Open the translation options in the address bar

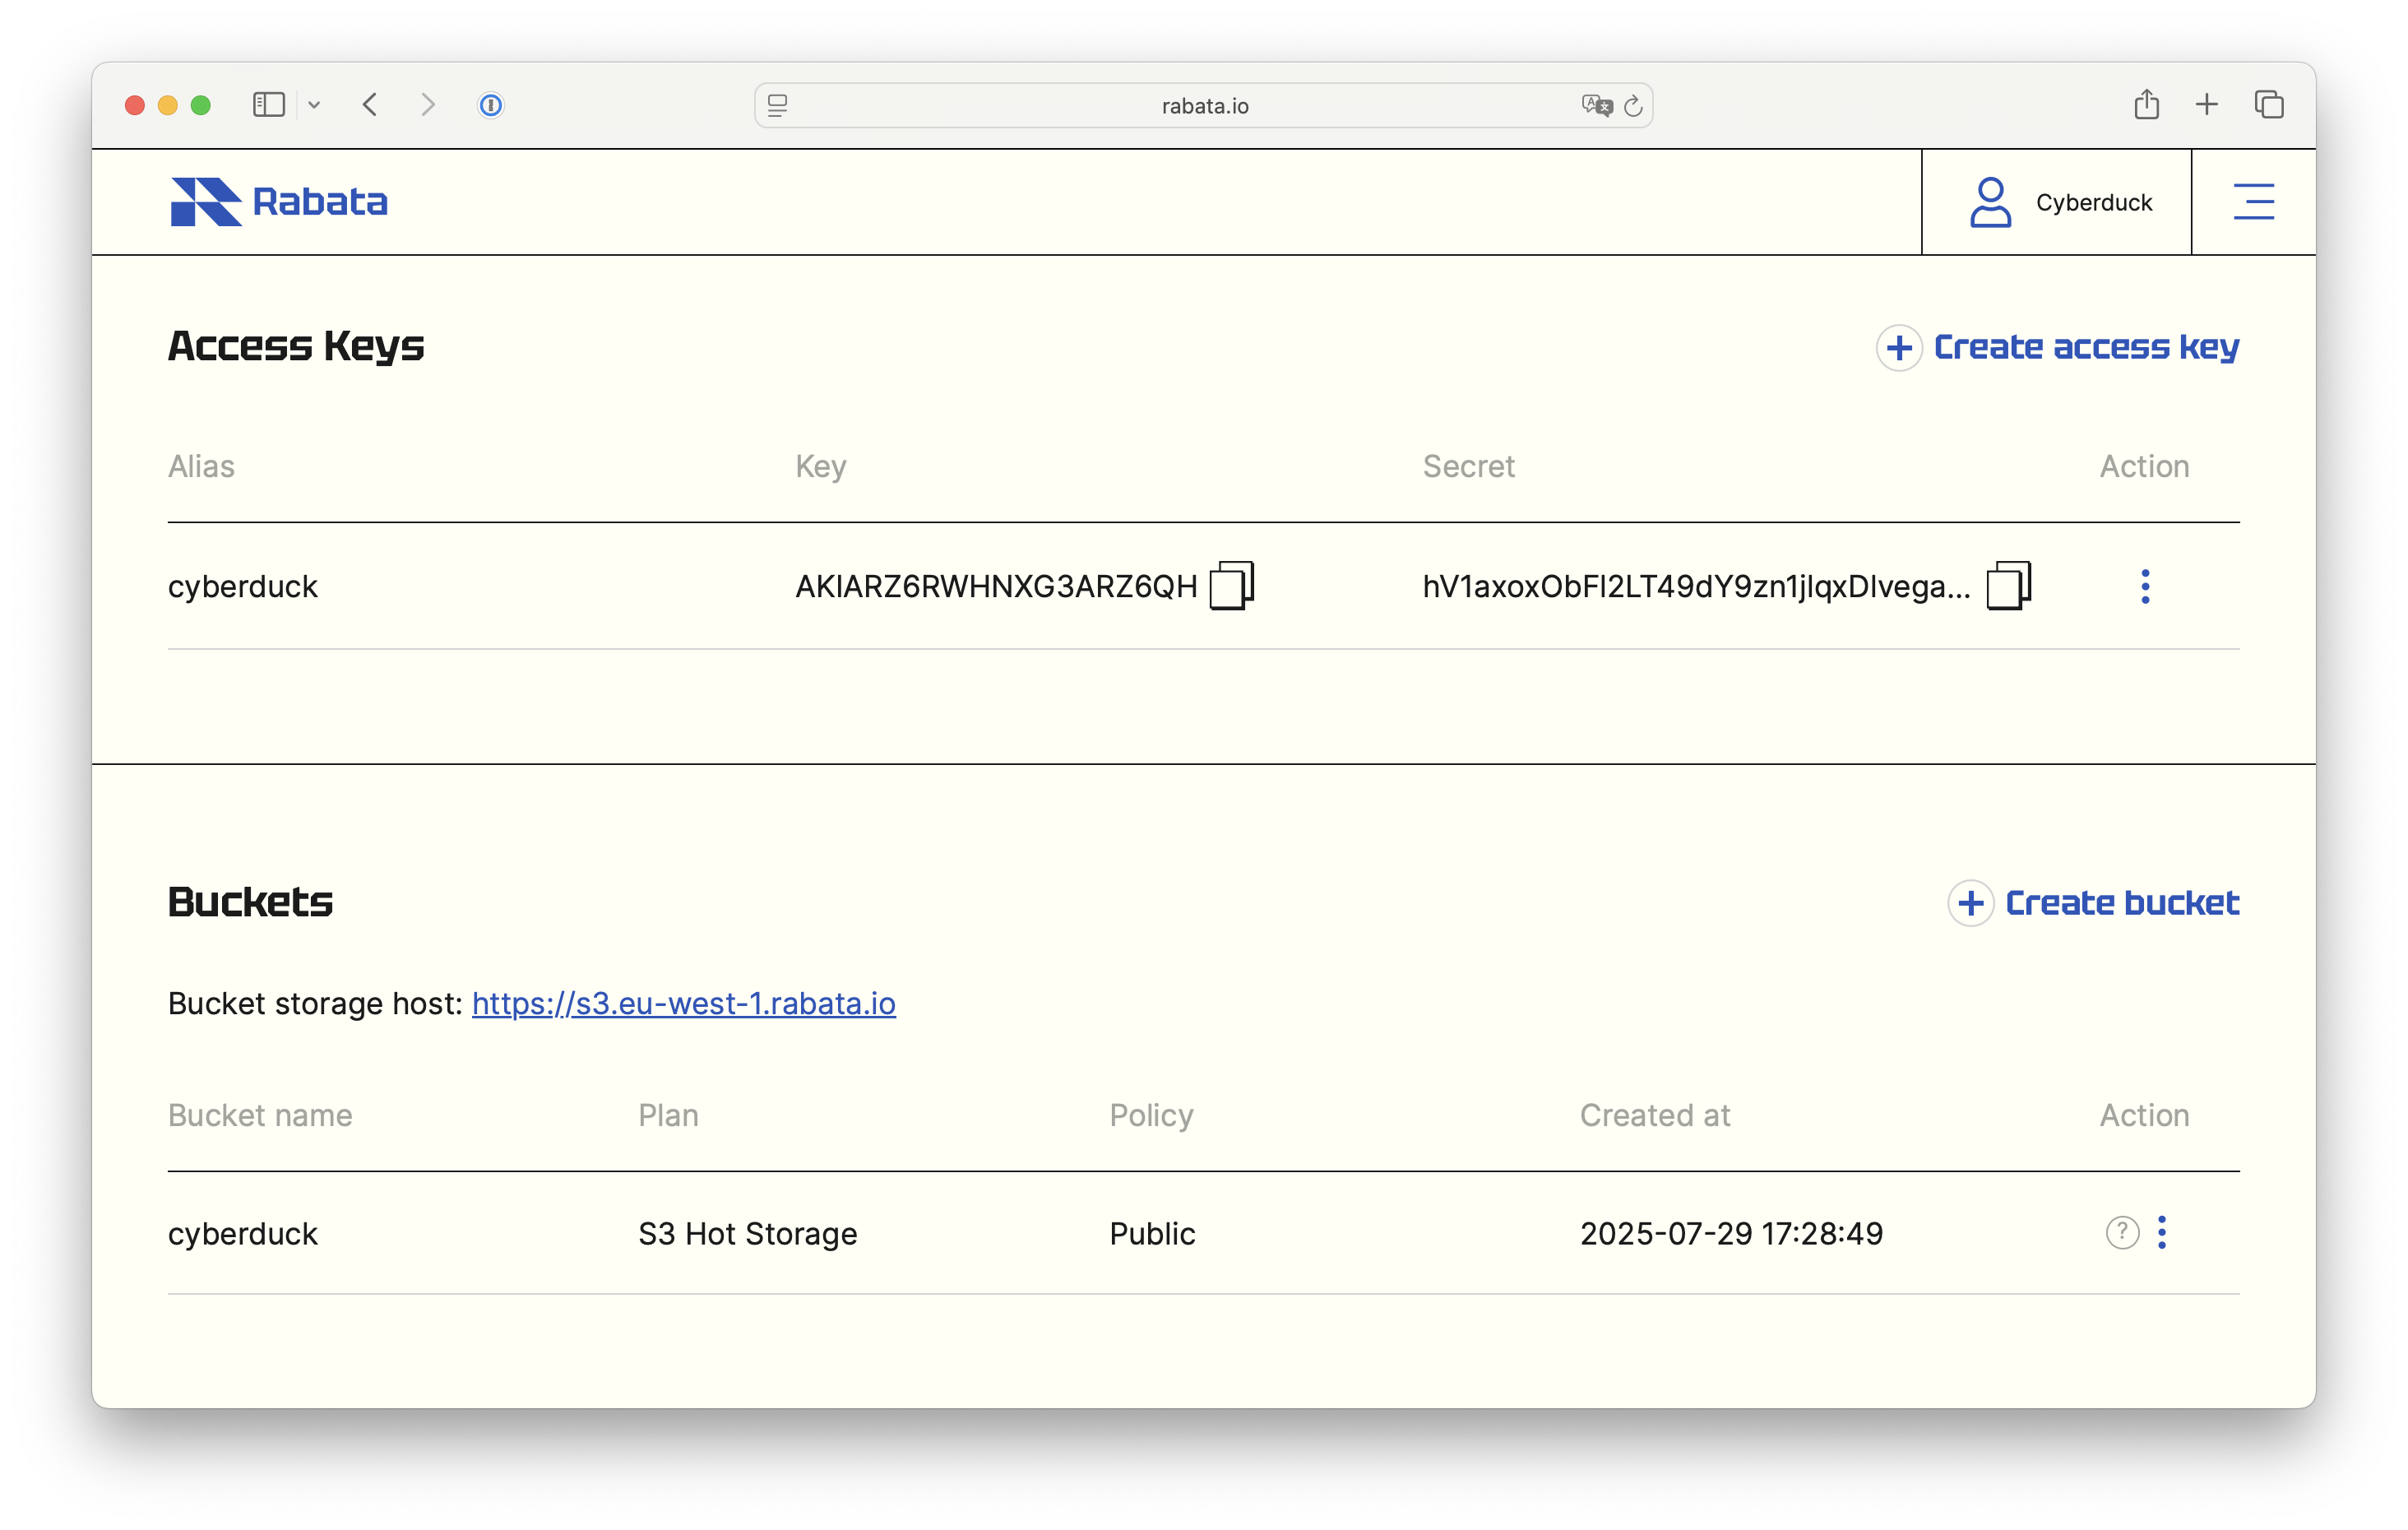pyautogui.click(x=1597, y=105)
